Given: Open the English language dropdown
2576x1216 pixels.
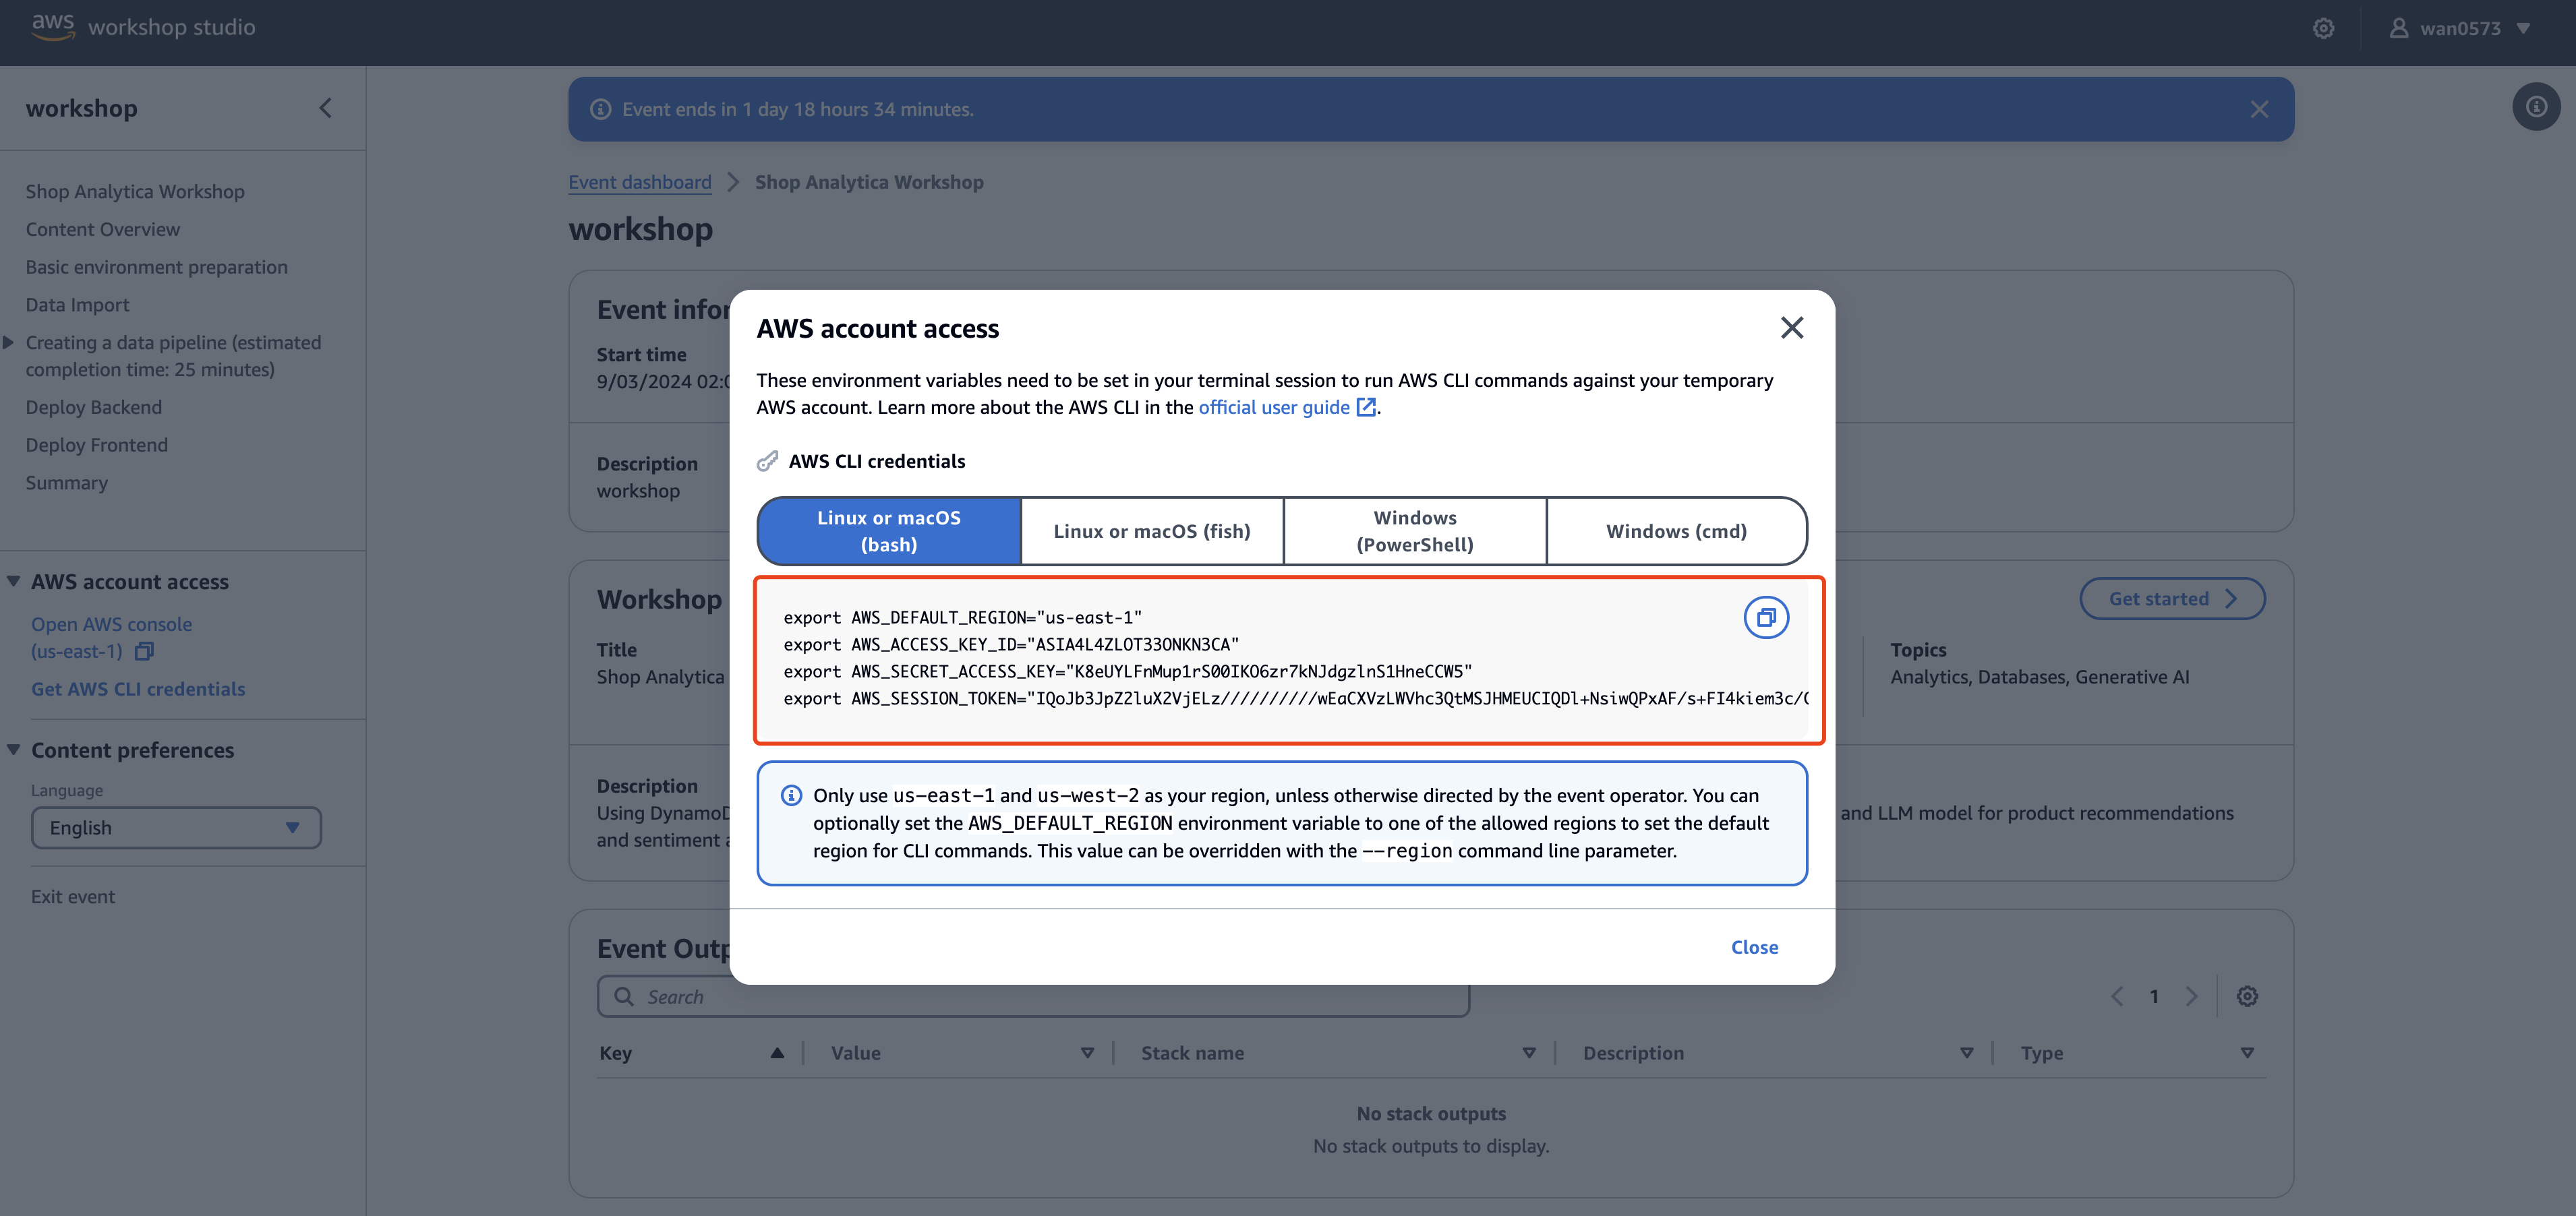Looking at the screenshot, I should tap(176, 827).
